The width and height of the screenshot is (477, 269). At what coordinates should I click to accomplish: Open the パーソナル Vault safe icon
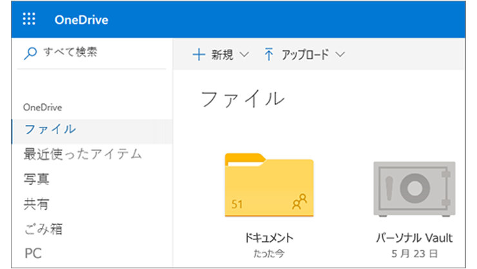[x=414, y=189]
